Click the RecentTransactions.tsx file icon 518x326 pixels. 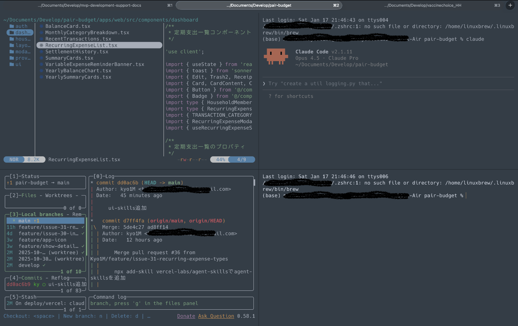point(41,39)
